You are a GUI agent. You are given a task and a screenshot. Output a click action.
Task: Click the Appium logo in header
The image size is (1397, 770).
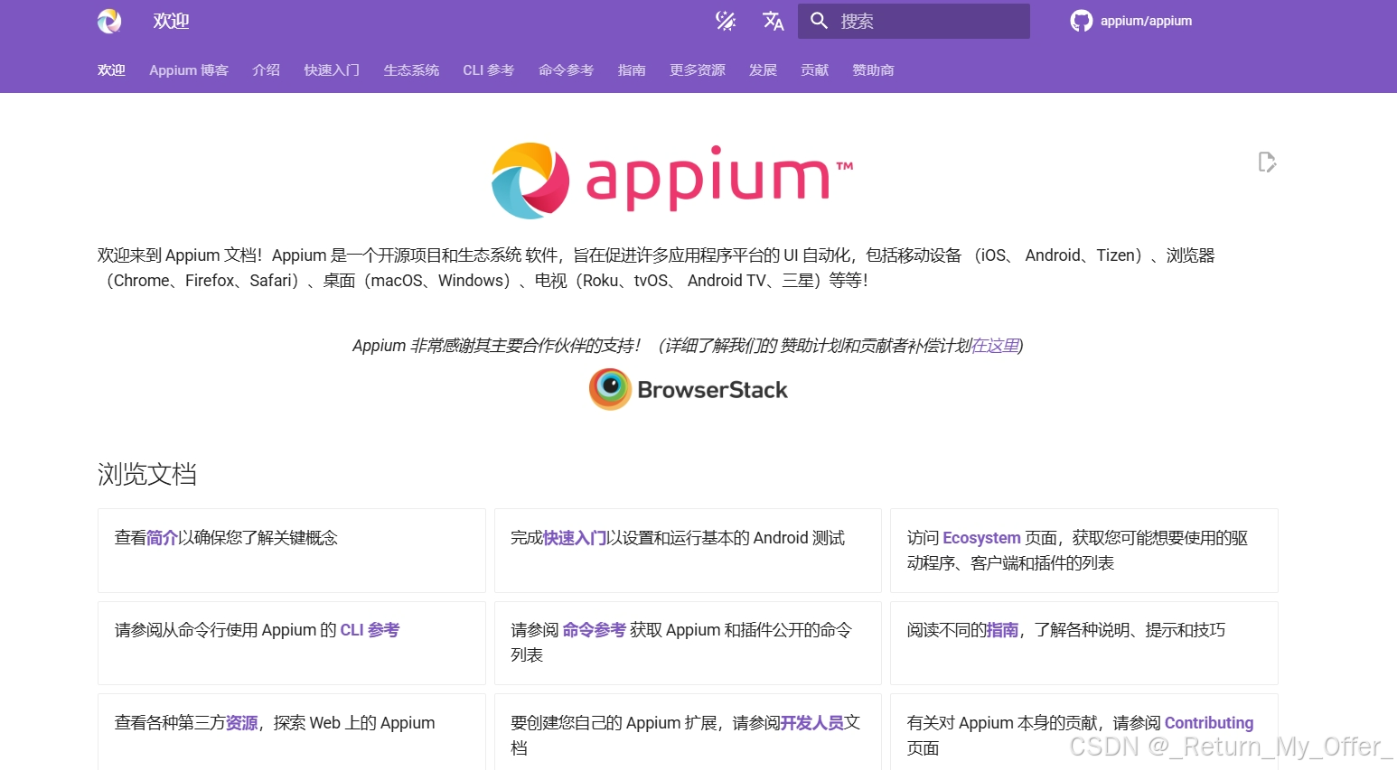(109, 21)
